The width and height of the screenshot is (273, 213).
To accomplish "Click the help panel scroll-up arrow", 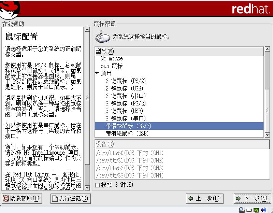I will pos(87,30).
